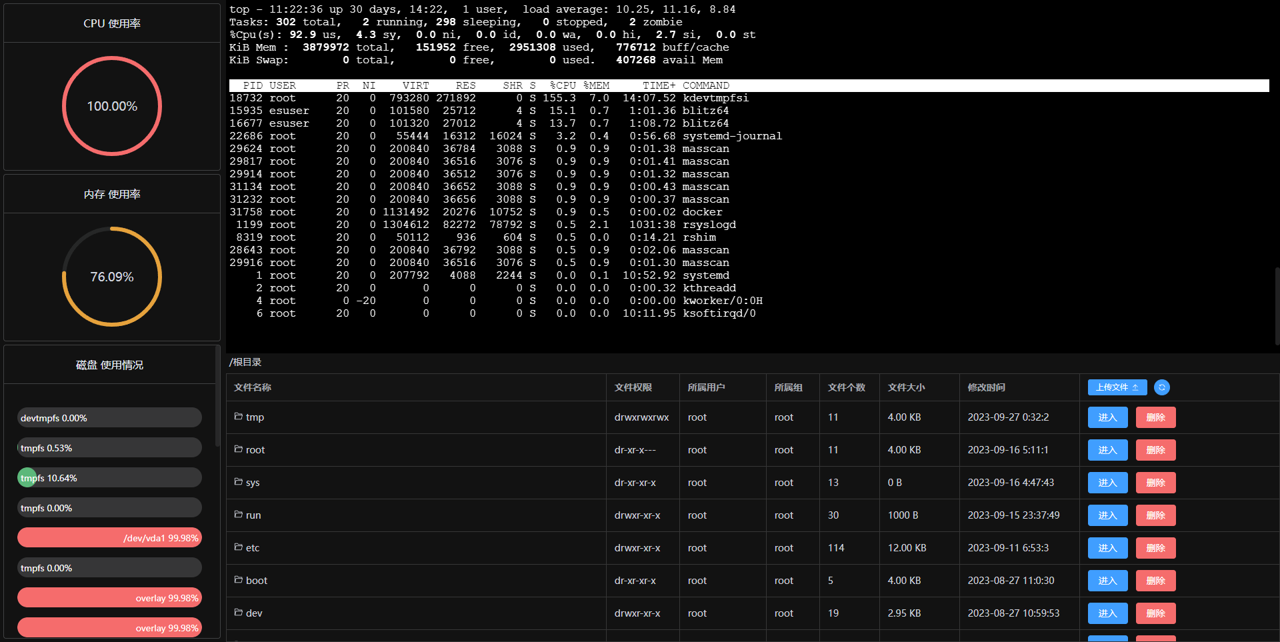Click the memory 76.09% circular gauge
1280x642 pixels.
pos(112,277)
